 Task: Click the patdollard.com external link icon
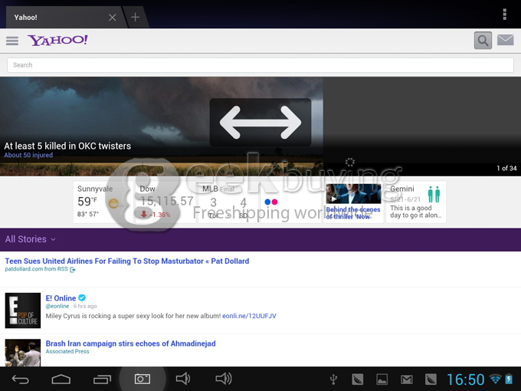73,270
